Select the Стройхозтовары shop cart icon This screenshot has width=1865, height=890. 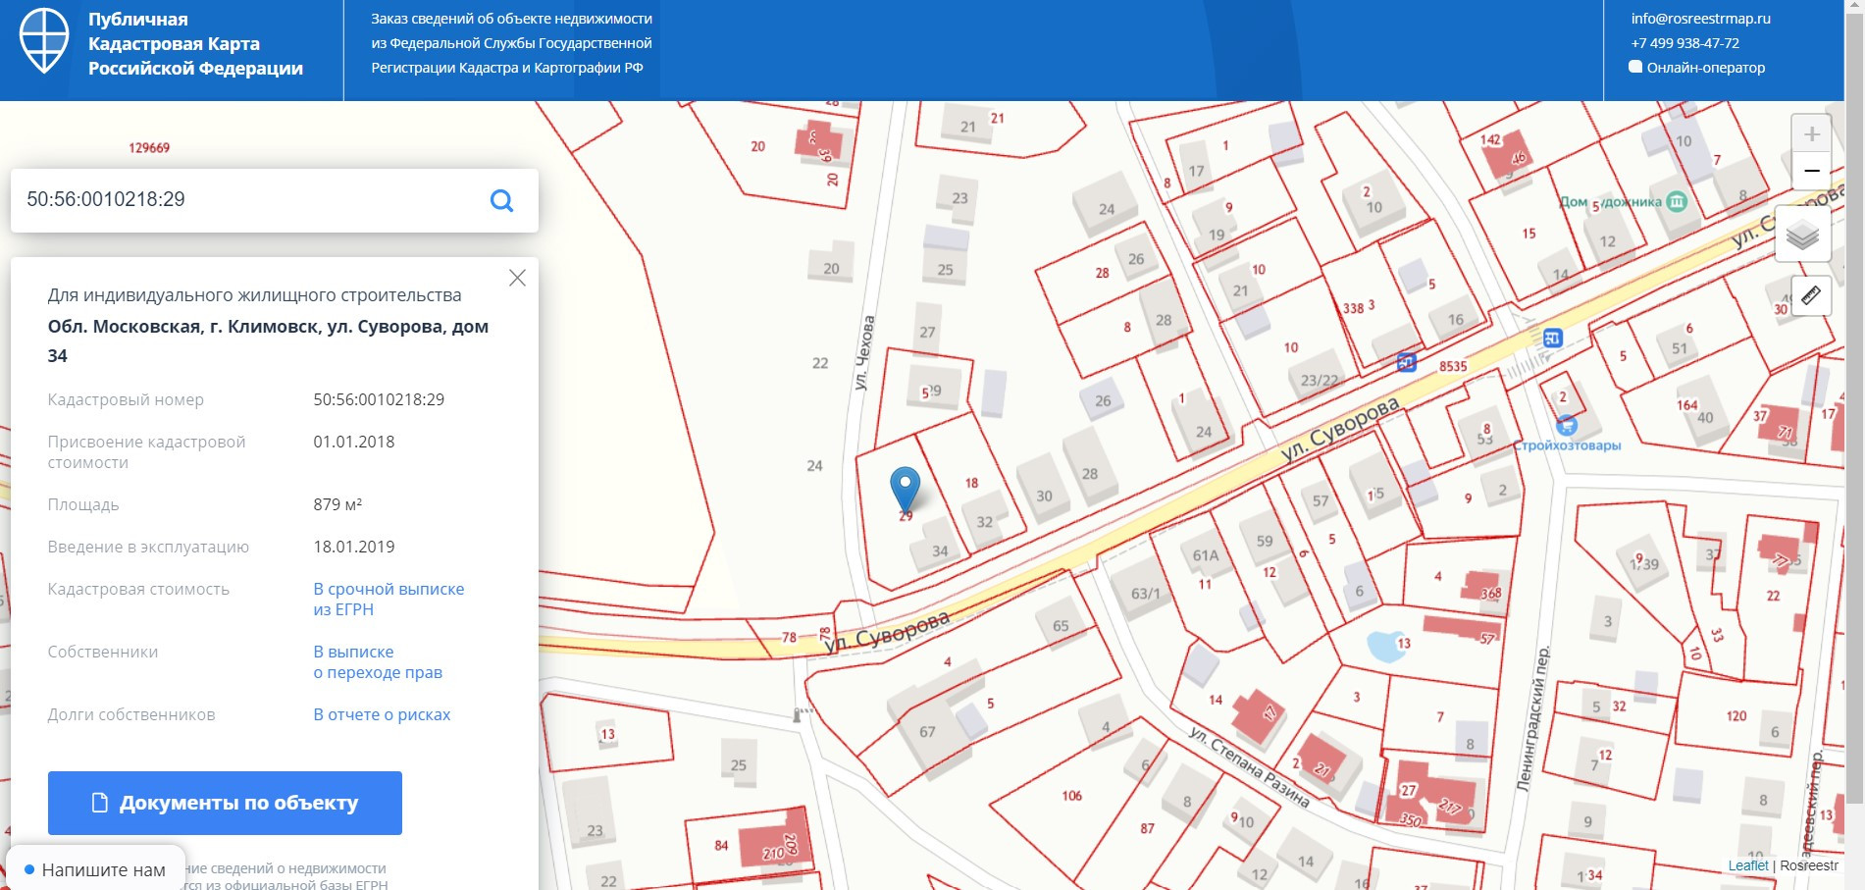tap(1567, 425)
